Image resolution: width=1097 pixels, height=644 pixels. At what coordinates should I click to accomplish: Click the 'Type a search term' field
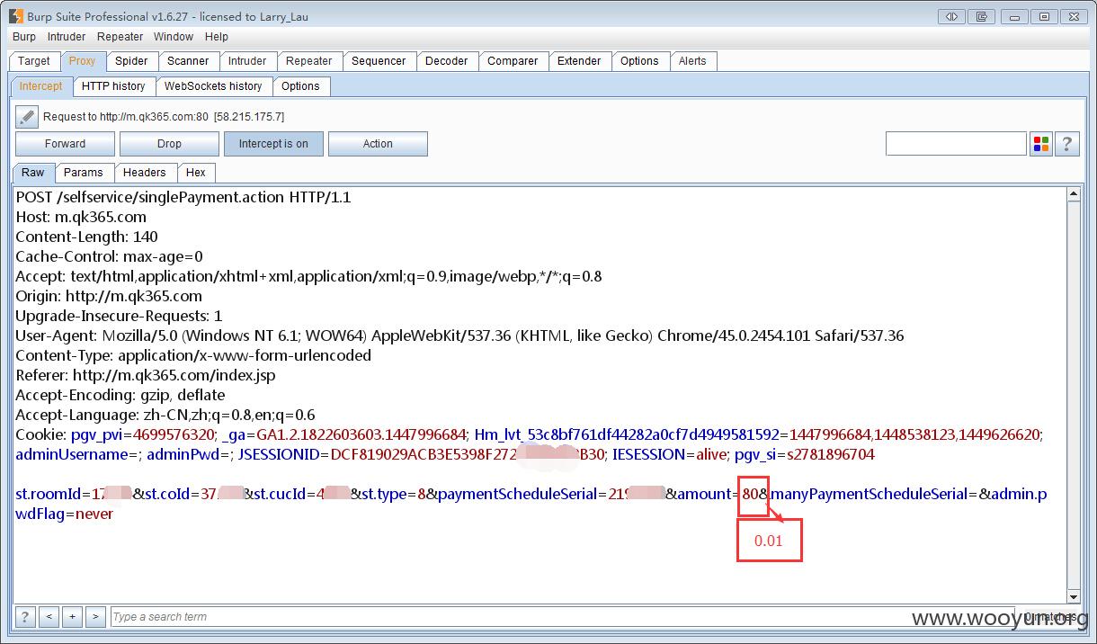(x=562, y=617)
